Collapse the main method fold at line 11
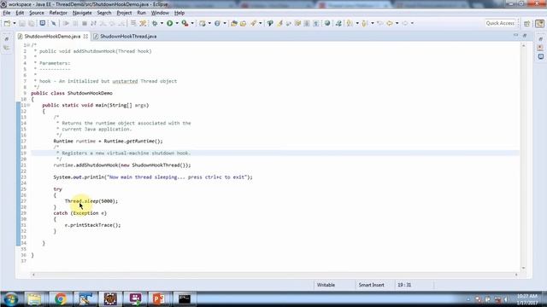547x307 pixels. click(28, 105)
